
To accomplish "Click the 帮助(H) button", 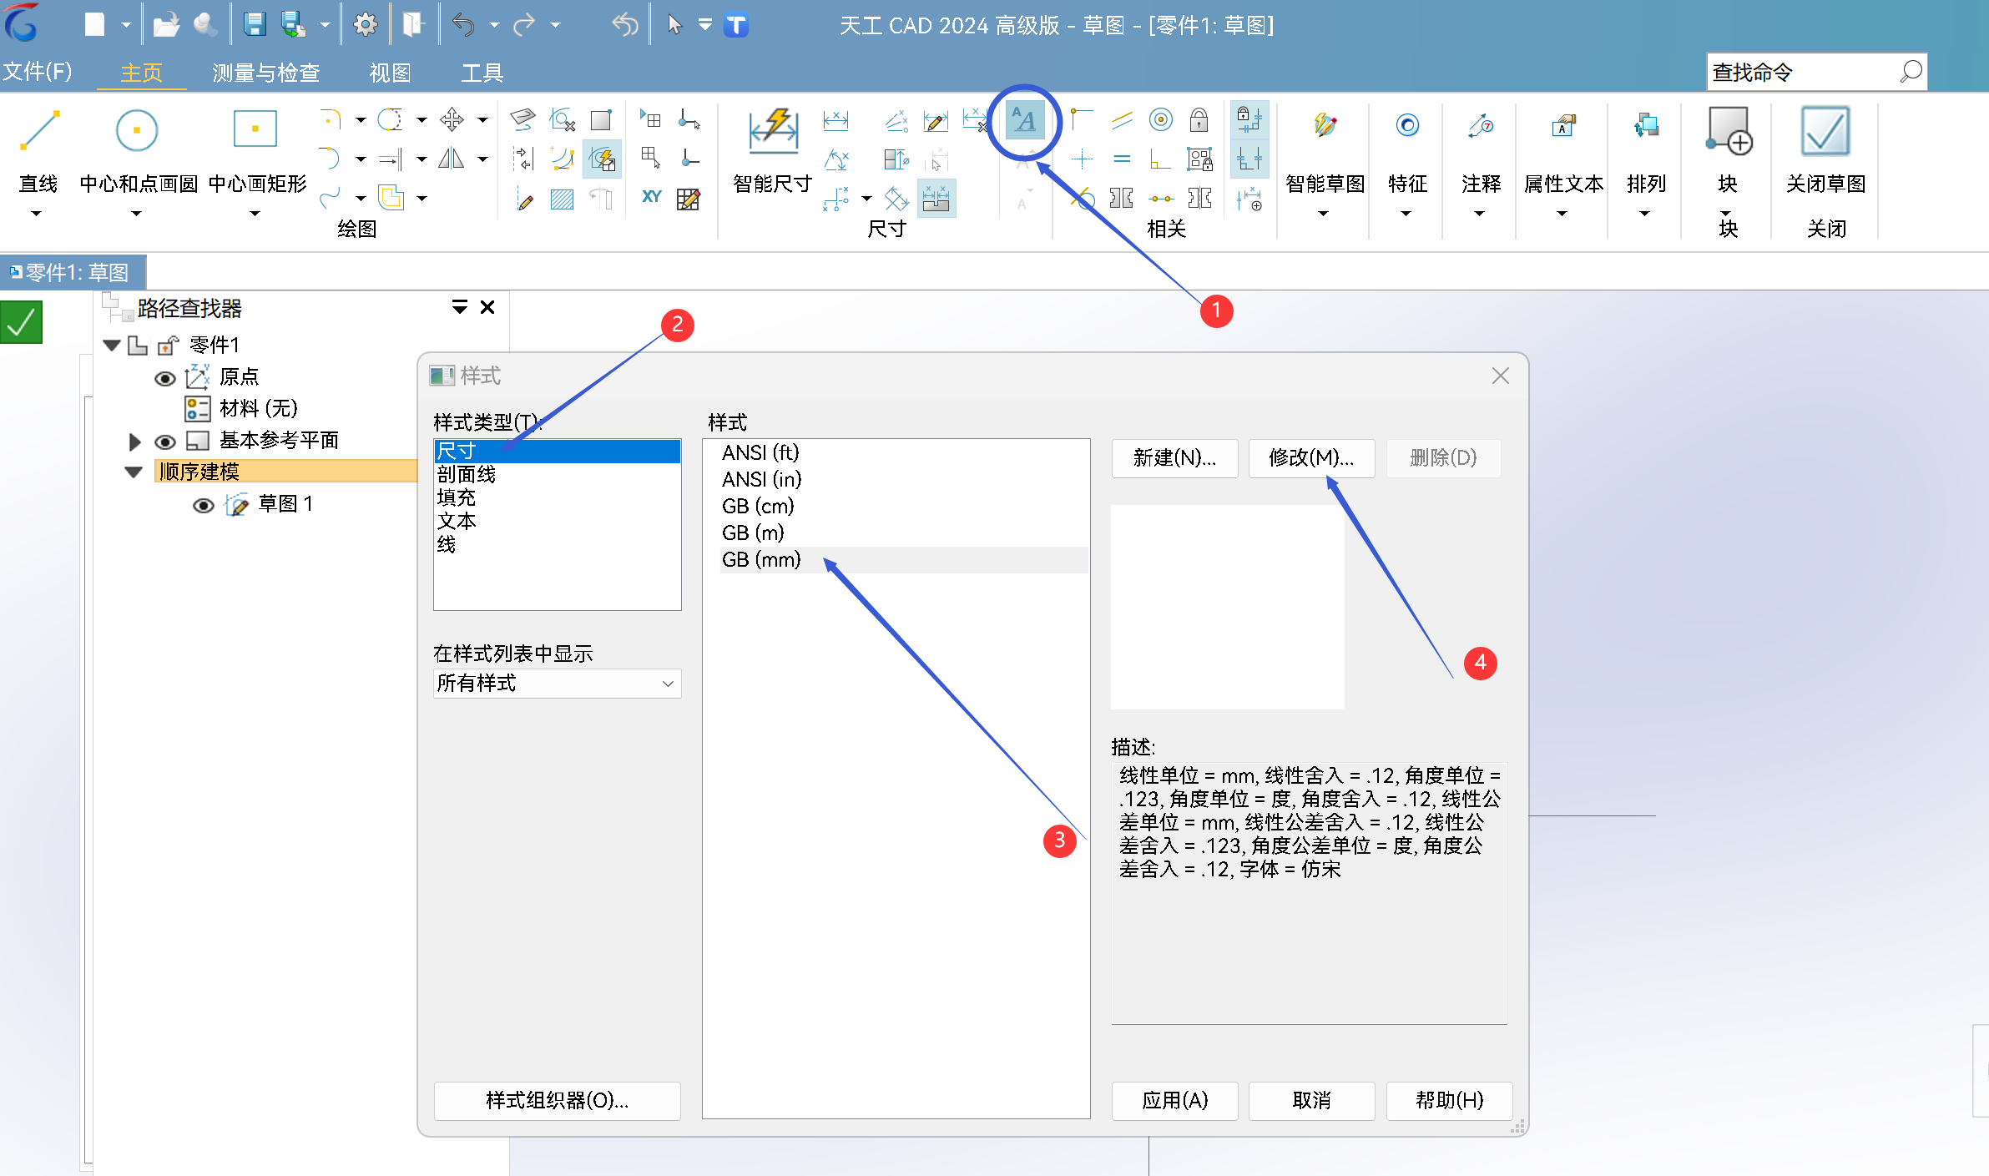I will point(1449,1101).
